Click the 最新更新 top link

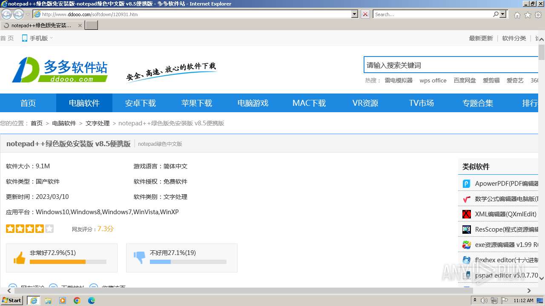pyautogui.click(x=481, y=38)
